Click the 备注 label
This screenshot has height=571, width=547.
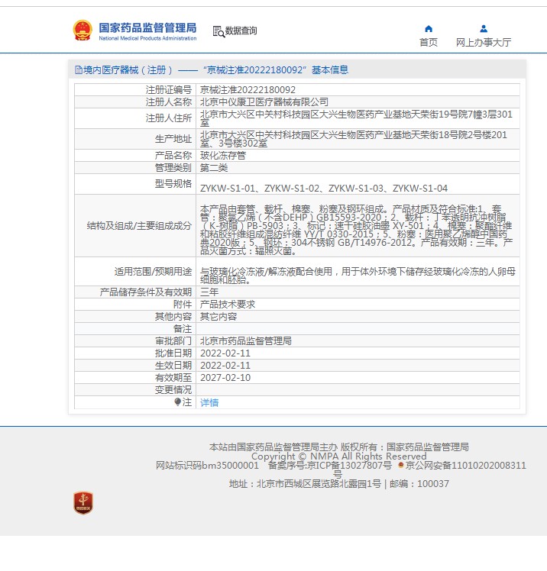click(x=183, y=329)
